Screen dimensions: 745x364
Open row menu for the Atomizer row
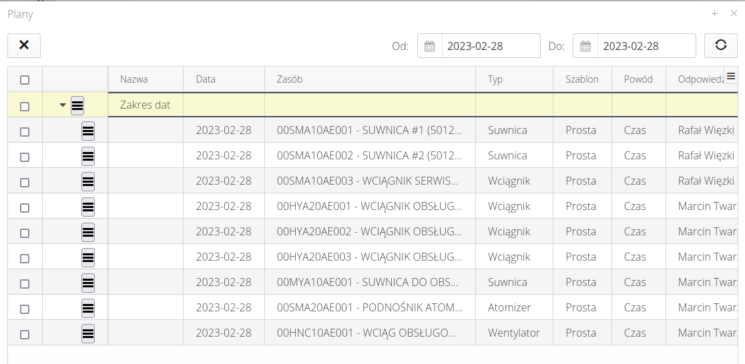87,308
